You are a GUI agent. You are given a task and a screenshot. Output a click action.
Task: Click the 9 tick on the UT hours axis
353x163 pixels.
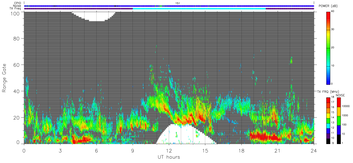[x=133, y=150]
